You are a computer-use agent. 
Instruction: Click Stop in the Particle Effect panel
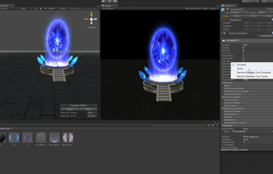pyautogui.click(x=88, y=109)
